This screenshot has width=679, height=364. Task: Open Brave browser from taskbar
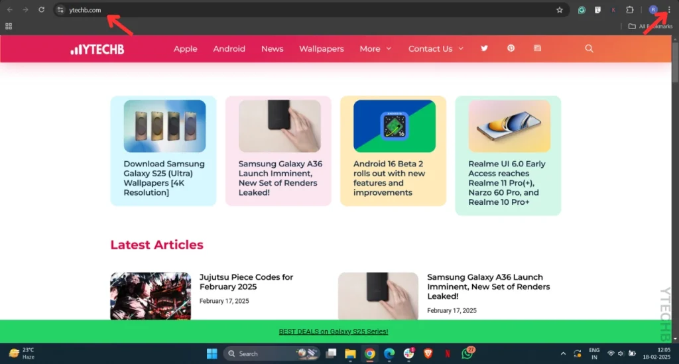click(428, 353)
